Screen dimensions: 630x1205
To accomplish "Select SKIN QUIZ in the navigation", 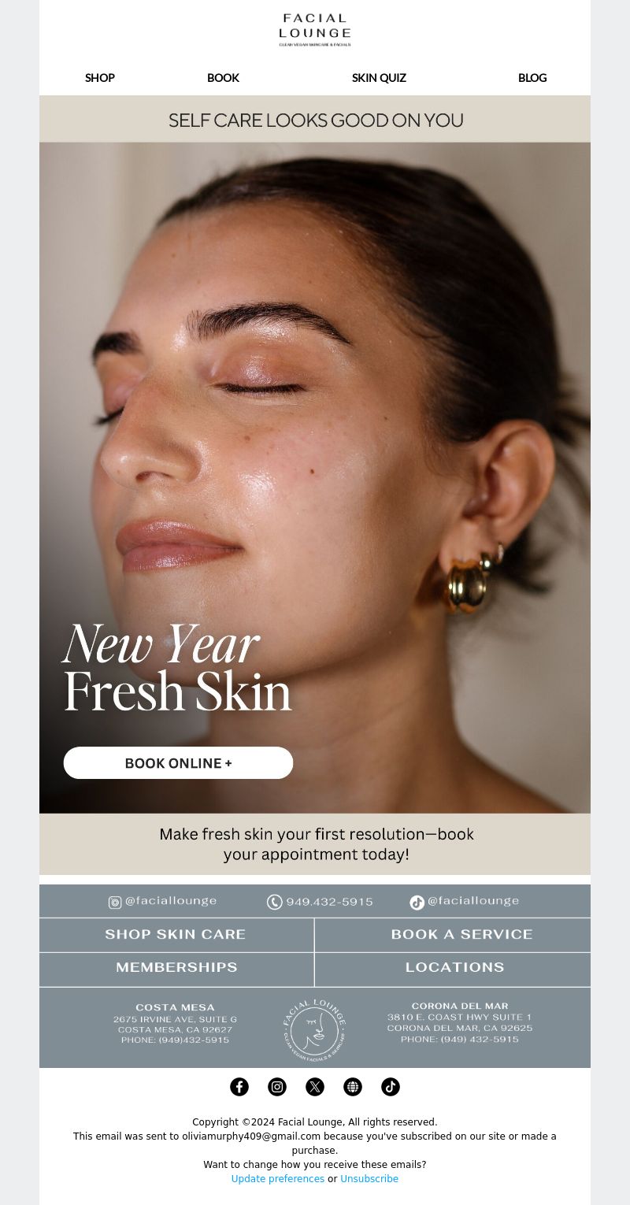I will (x=379, y=78).
